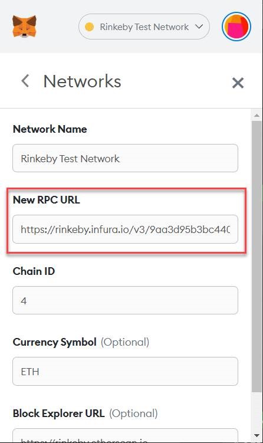Click the Network Name label
Viewport: 263px width, 443px height.
click(x=50, y=129)
